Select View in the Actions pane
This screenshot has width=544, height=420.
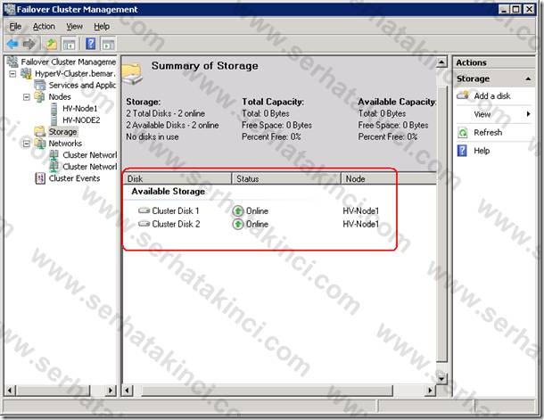[482, 114]
